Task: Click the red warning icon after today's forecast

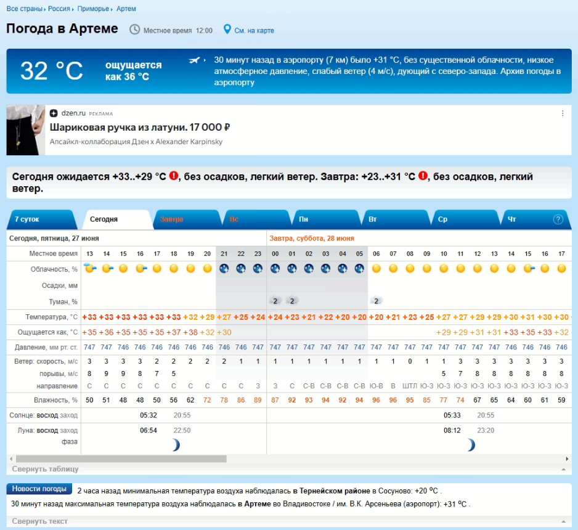Action: (174, 176)
